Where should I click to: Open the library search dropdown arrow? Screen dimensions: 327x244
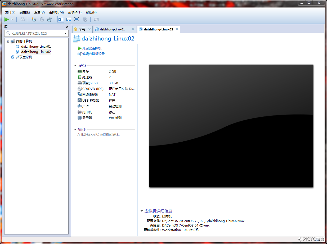66,33
